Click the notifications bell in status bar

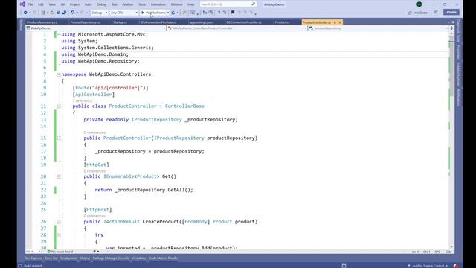[x=455, y=266]
